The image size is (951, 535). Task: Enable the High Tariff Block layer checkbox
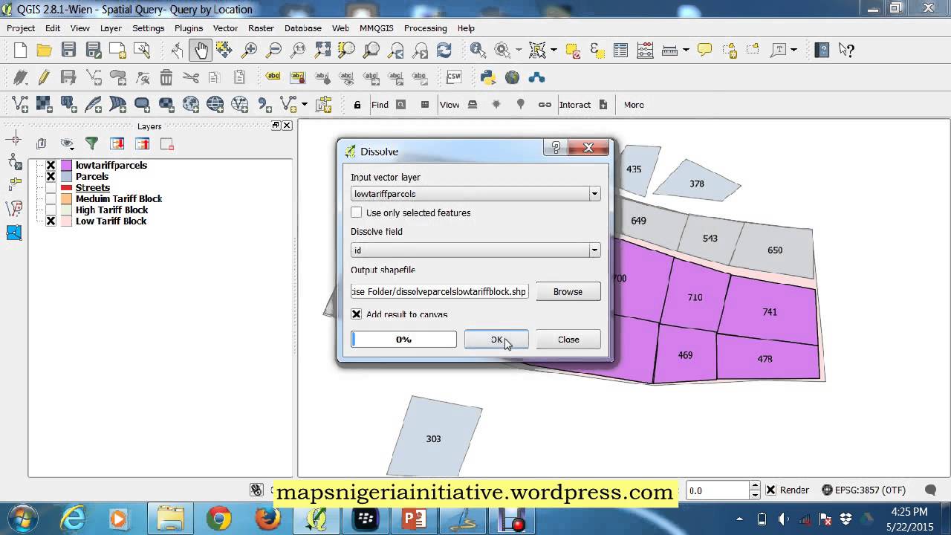click(x=51, y=210)
